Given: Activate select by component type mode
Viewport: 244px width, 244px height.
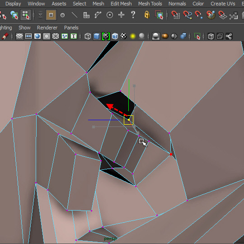Looking at the screenshot, I should [x=26, y=15].
